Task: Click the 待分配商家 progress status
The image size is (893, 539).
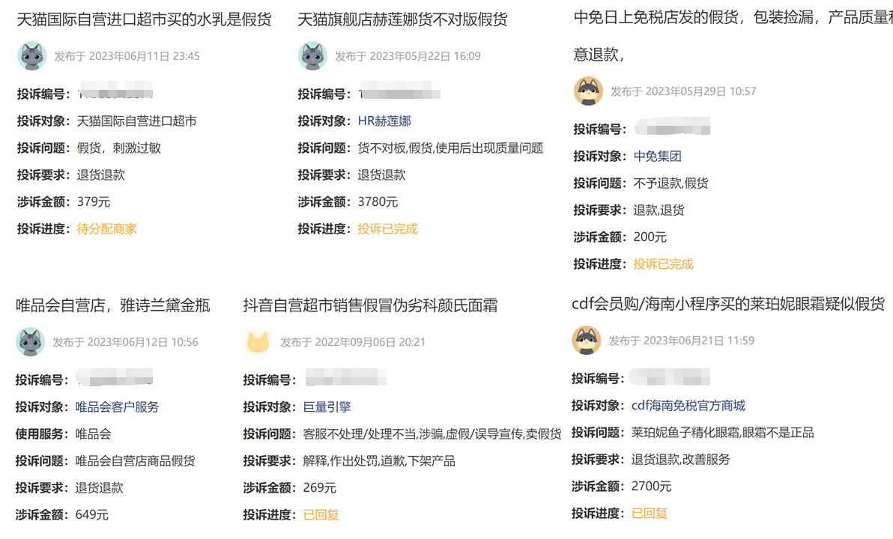Action: tap(106, 229)
